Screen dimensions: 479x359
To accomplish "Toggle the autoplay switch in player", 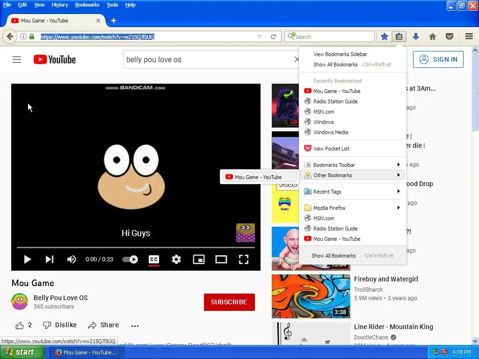I will (x=130, y=259).
